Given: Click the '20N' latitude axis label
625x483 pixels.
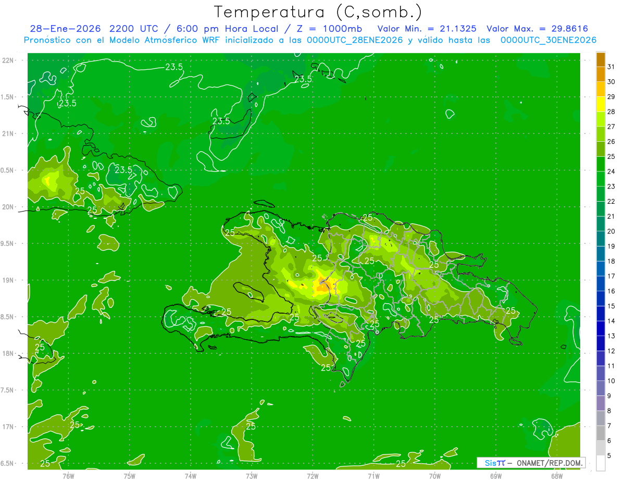Looking at the screenshot, I should [8, 207].
